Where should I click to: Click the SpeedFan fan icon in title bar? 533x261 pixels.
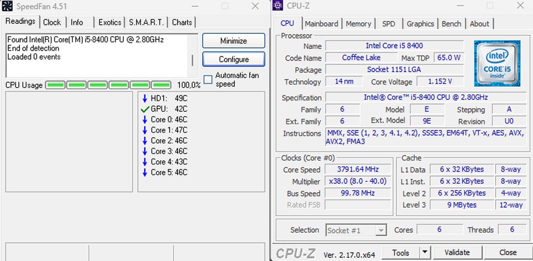pos(7,6)
